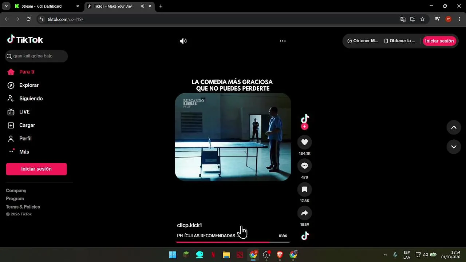
Task: Mute the TikTok tab via speaker icon
Action: click(x=142, y=6)
